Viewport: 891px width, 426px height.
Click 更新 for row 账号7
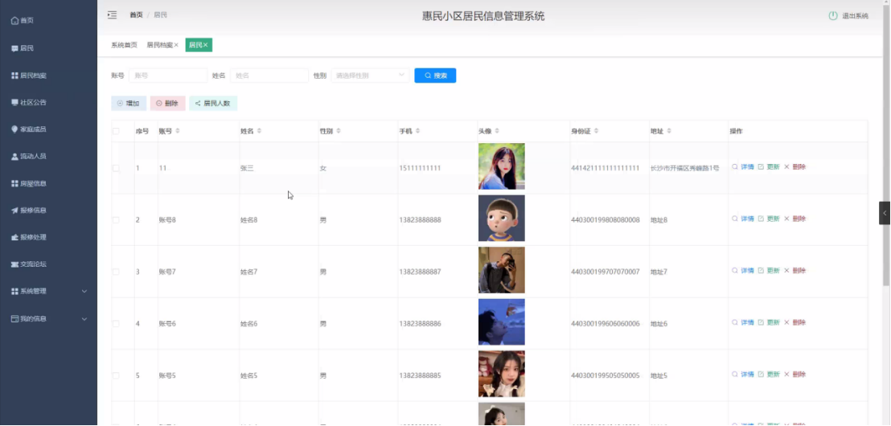(x=769, y=271)
